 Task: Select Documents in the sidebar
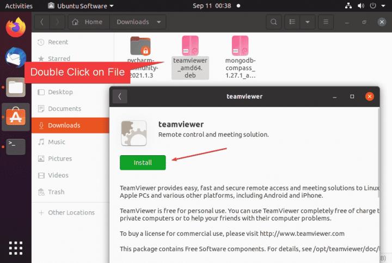[x=64, y=108]
